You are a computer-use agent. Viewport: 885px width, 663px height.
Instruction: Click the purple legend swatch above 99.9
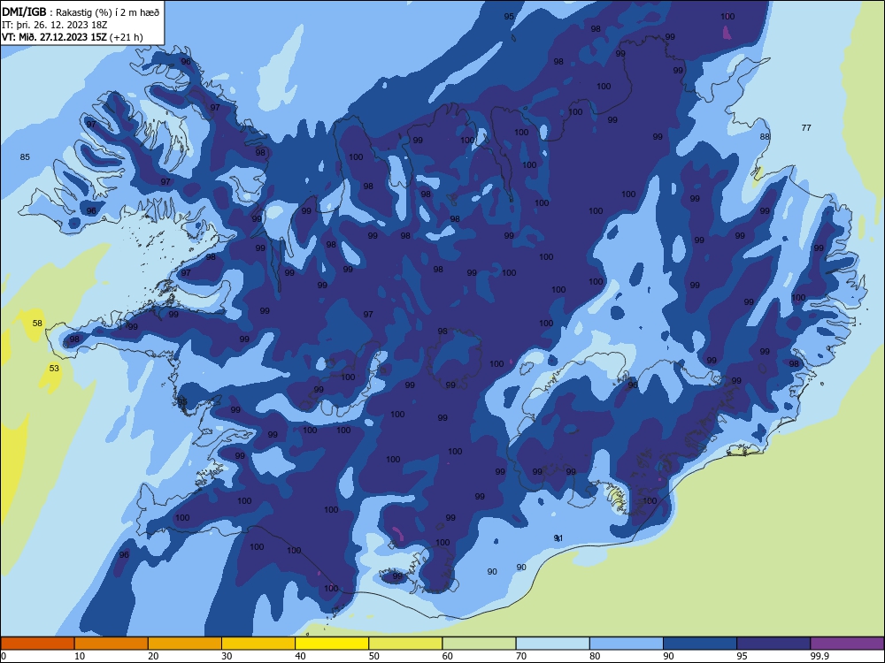pyautogui.click(x=847, y=644)
